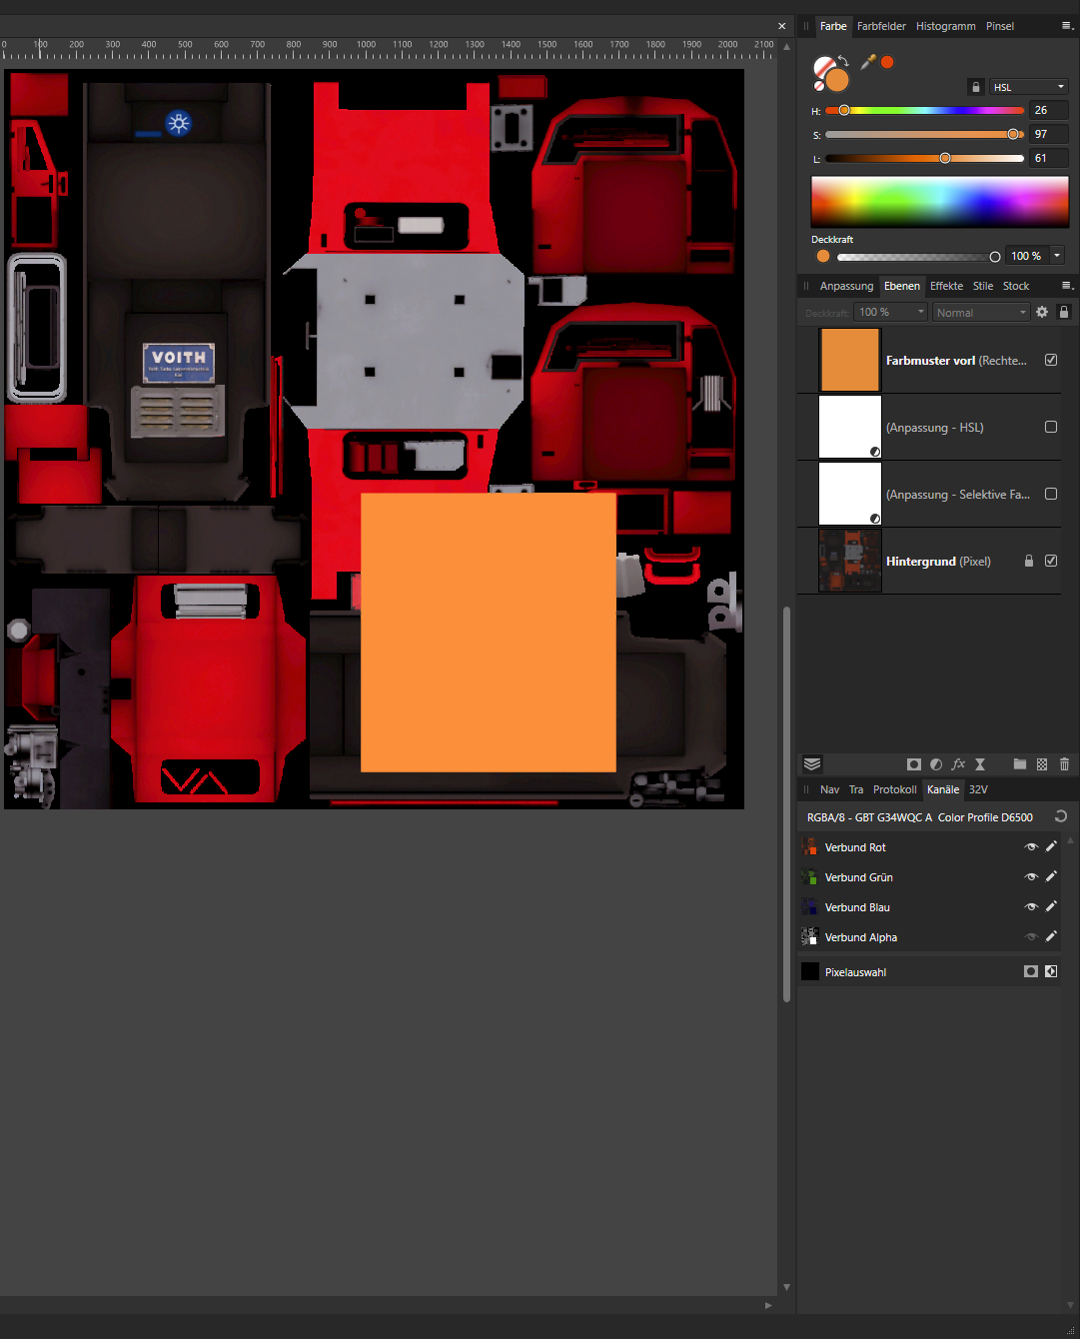The height and width of the screenshot is (1339, 1080).
Task: Add a new adjustment layer icon
Action: (x=936, y=764)
